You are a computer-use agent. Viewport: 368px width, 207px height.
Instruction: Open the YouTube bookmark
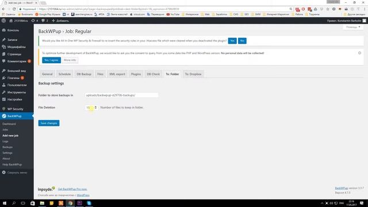click(173, 14)
